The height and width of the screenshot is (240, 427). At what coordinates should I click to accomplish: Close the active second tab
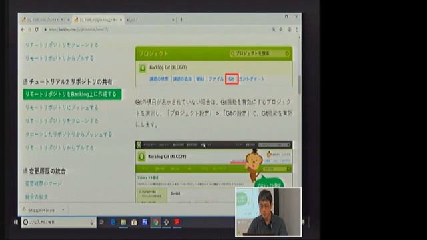(121, 19)
